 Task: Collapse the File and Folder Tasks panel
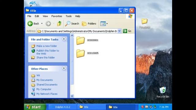pos(64,39)
